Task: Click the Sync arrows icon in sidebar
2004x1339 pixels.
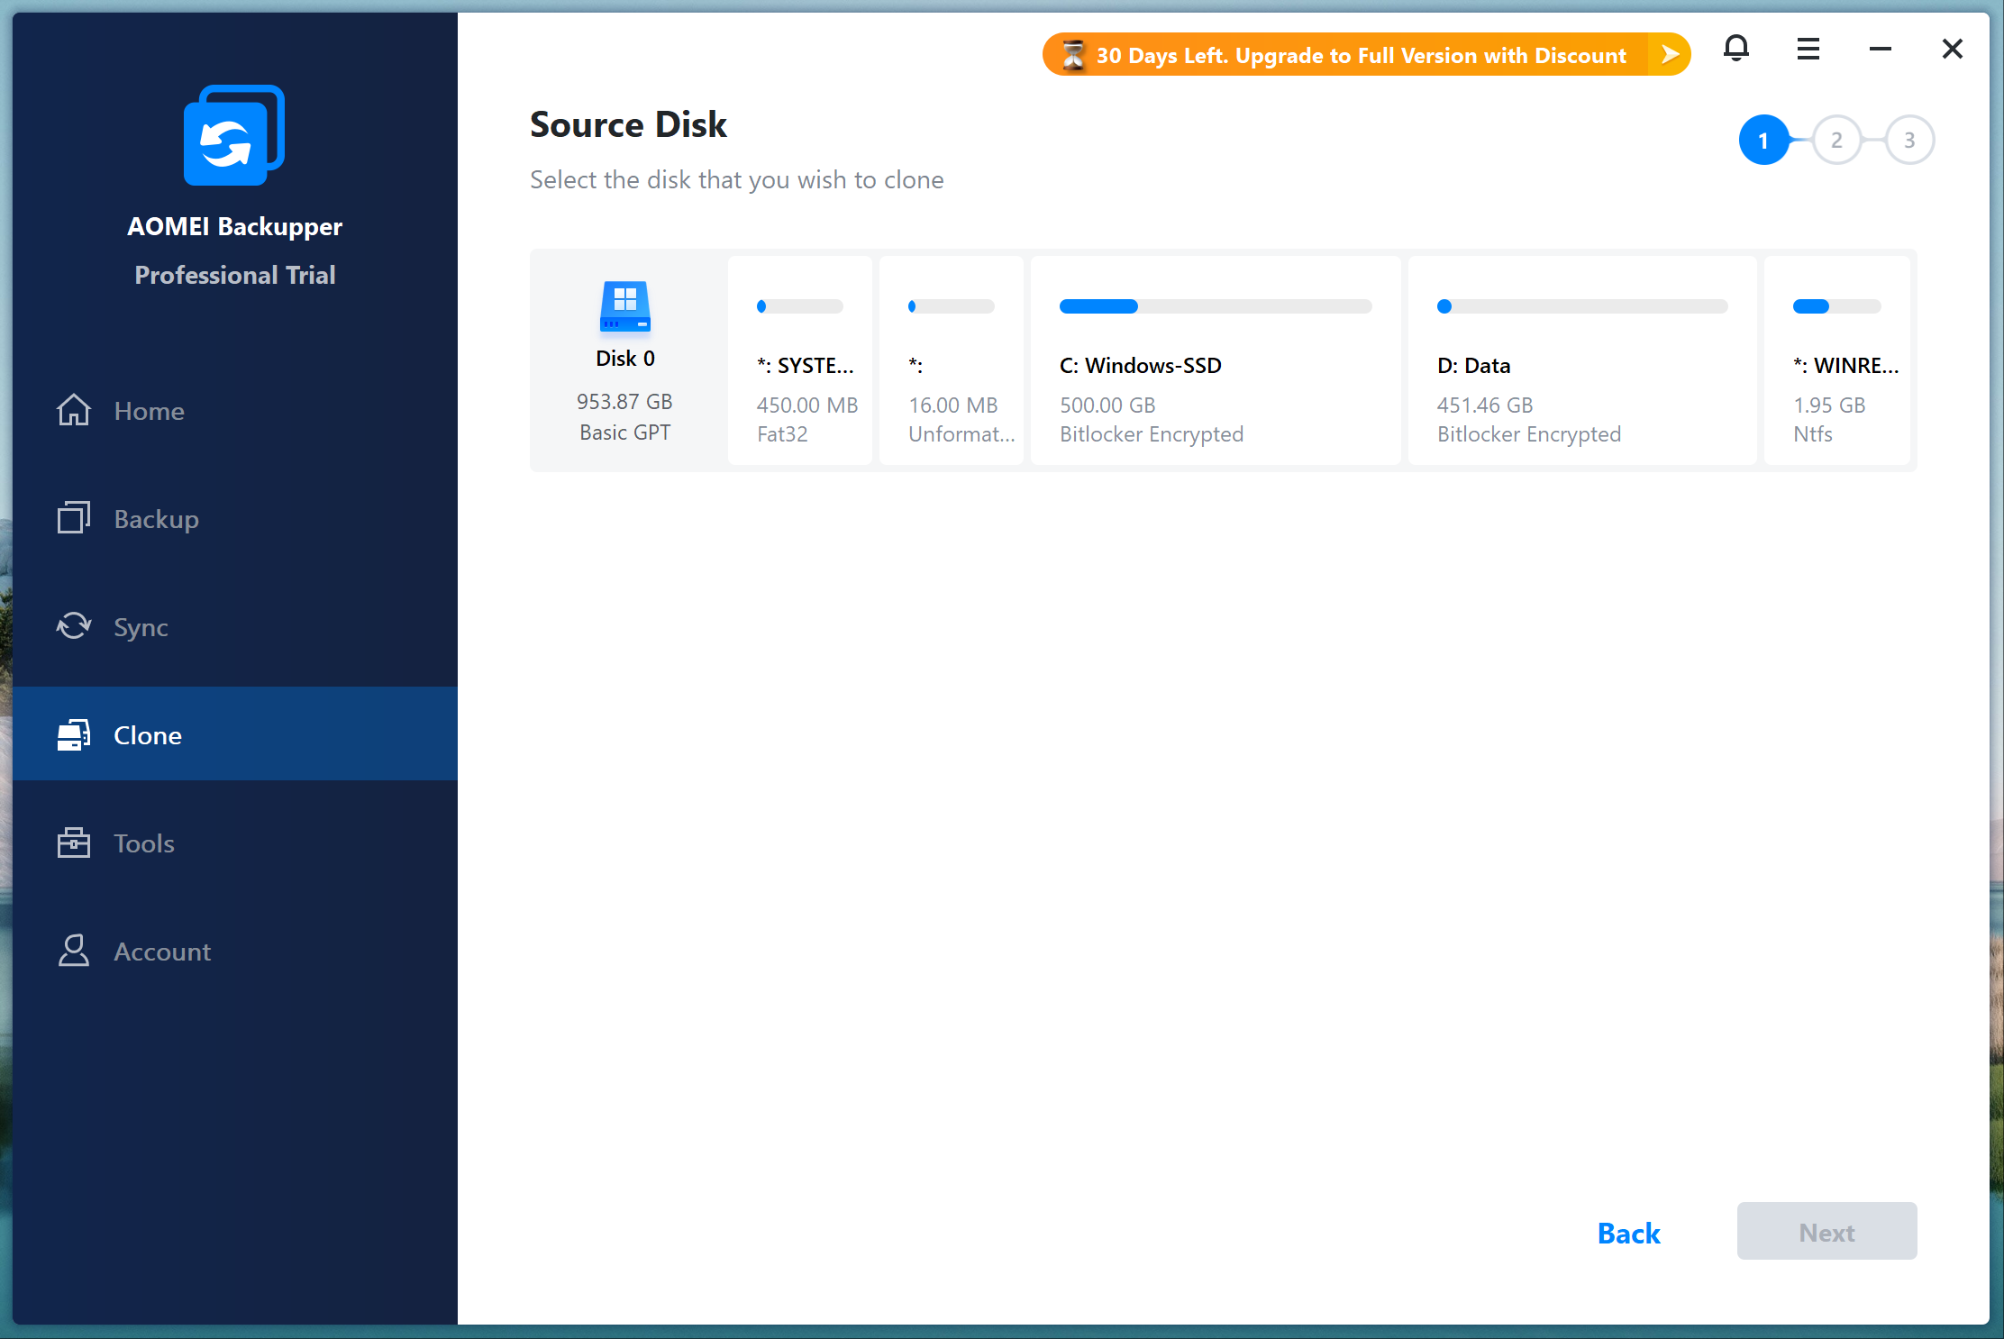Action: click(74, 626)
